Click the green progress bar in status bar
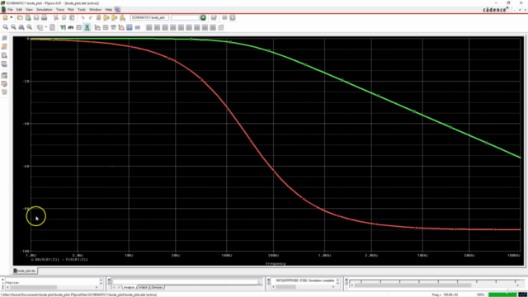The image size is (528, 297). tap(502, 295)
